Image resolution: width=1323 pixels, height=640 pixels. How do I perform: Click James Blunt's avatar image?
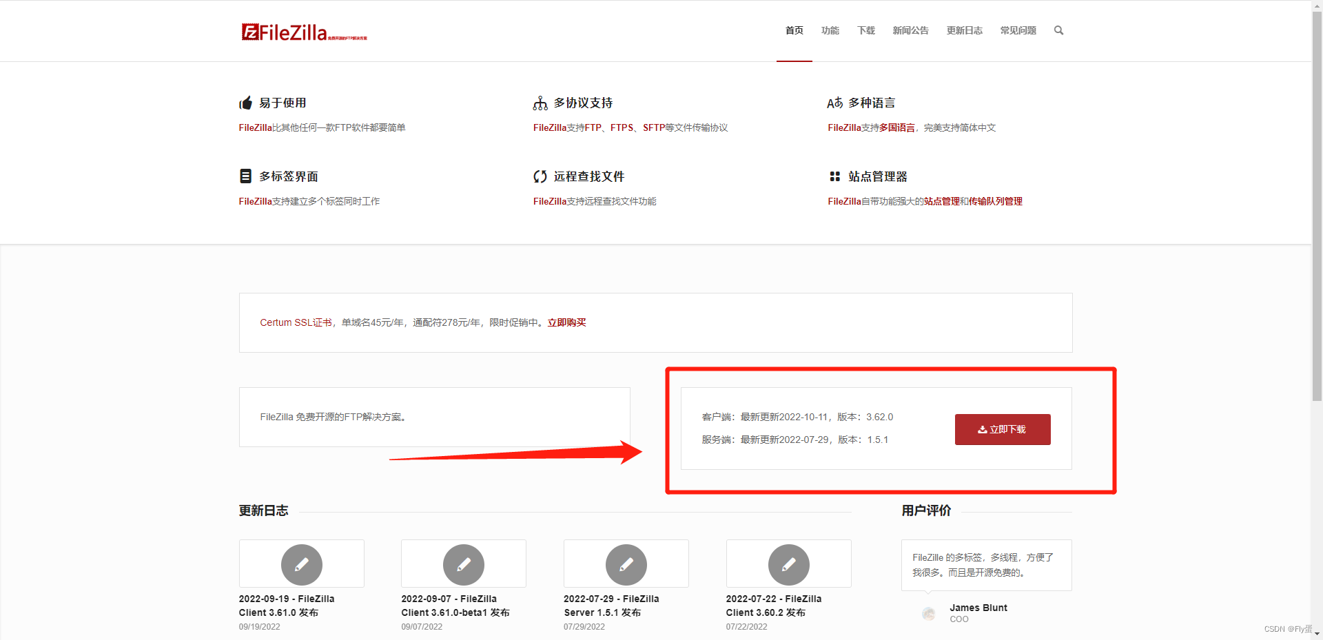pos(929,613)
